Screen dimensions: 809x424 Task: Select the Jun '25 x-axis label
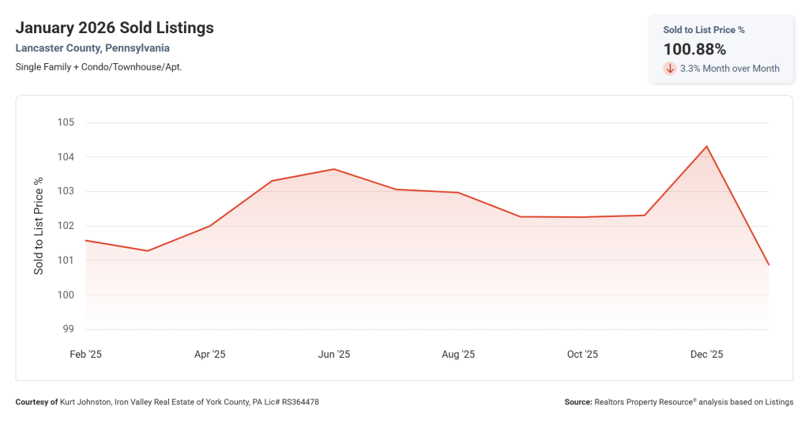pos(333,355)
